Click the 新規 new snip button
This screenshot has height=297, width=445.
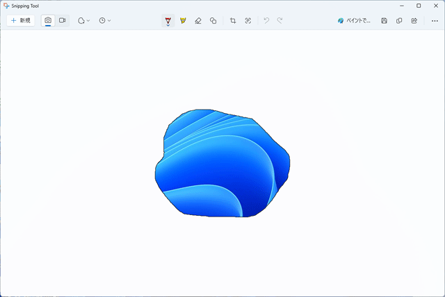tap(20, 21)
